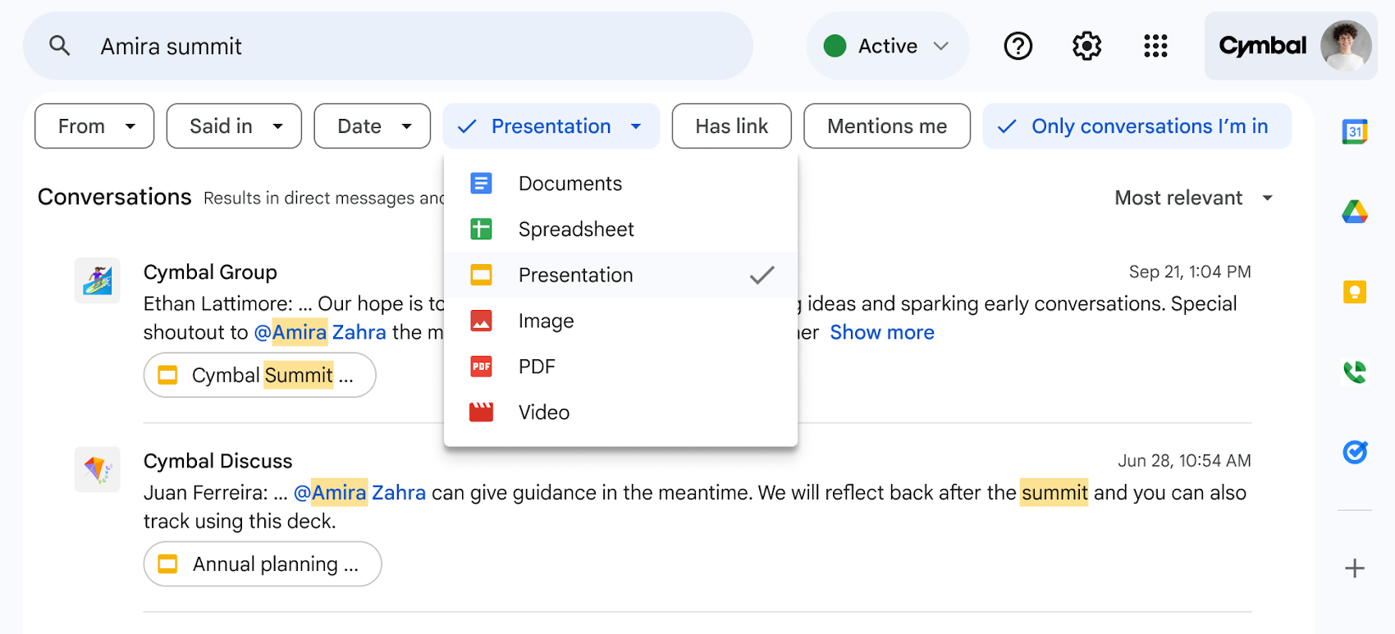Open Cymbal Summit attachment chip
The image size is (1395, 634).
260,375
